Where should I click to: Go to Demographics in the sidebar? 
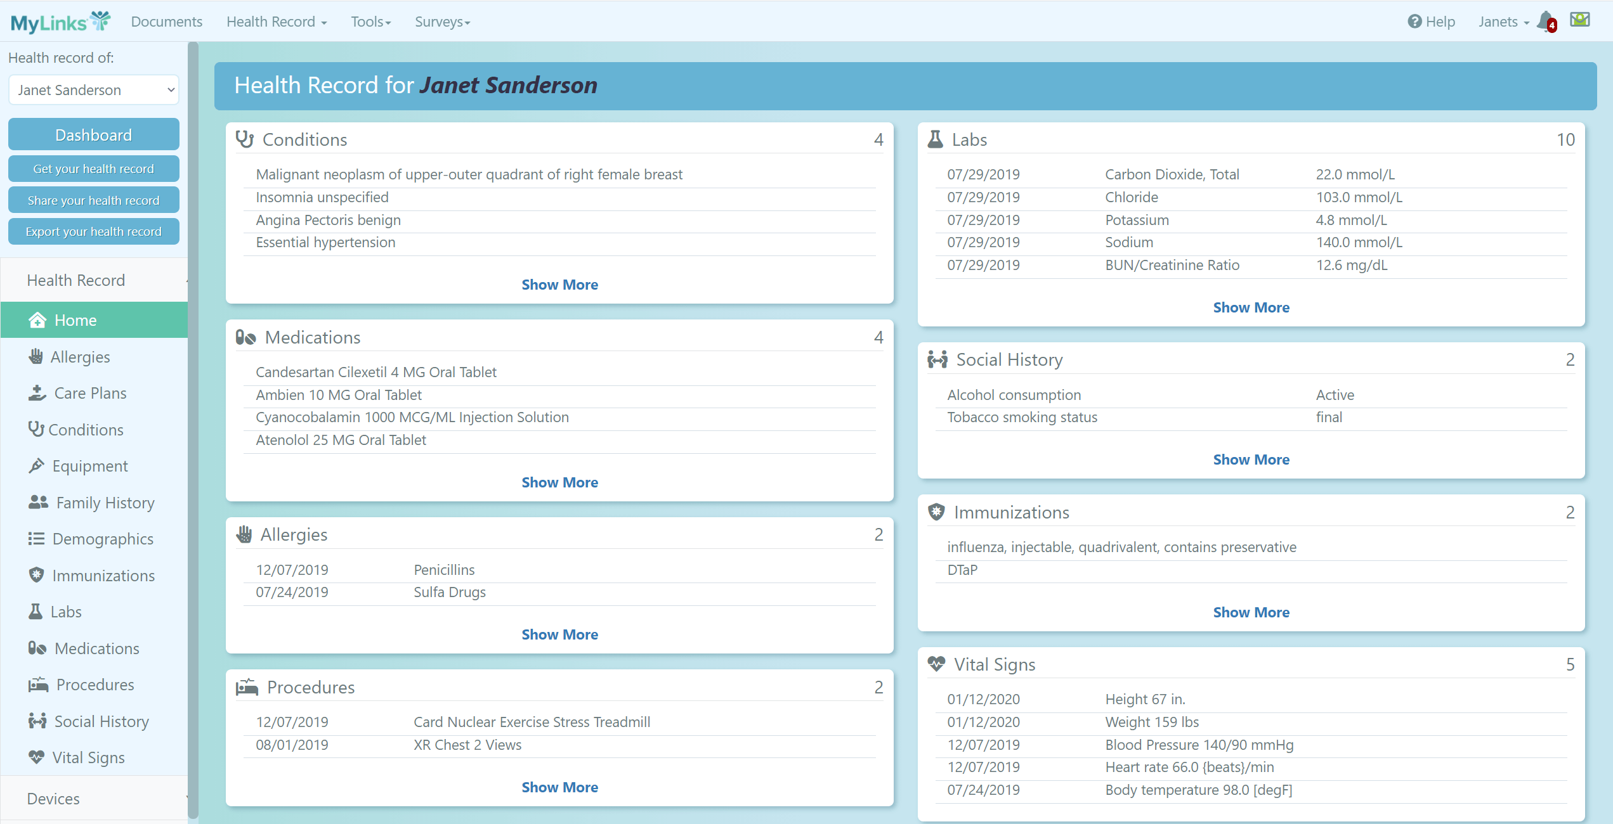94,539
